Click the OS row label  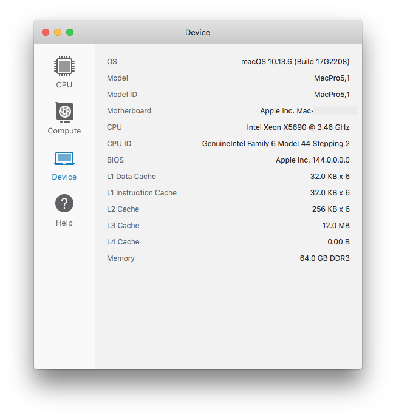click(x=112, y=62)
